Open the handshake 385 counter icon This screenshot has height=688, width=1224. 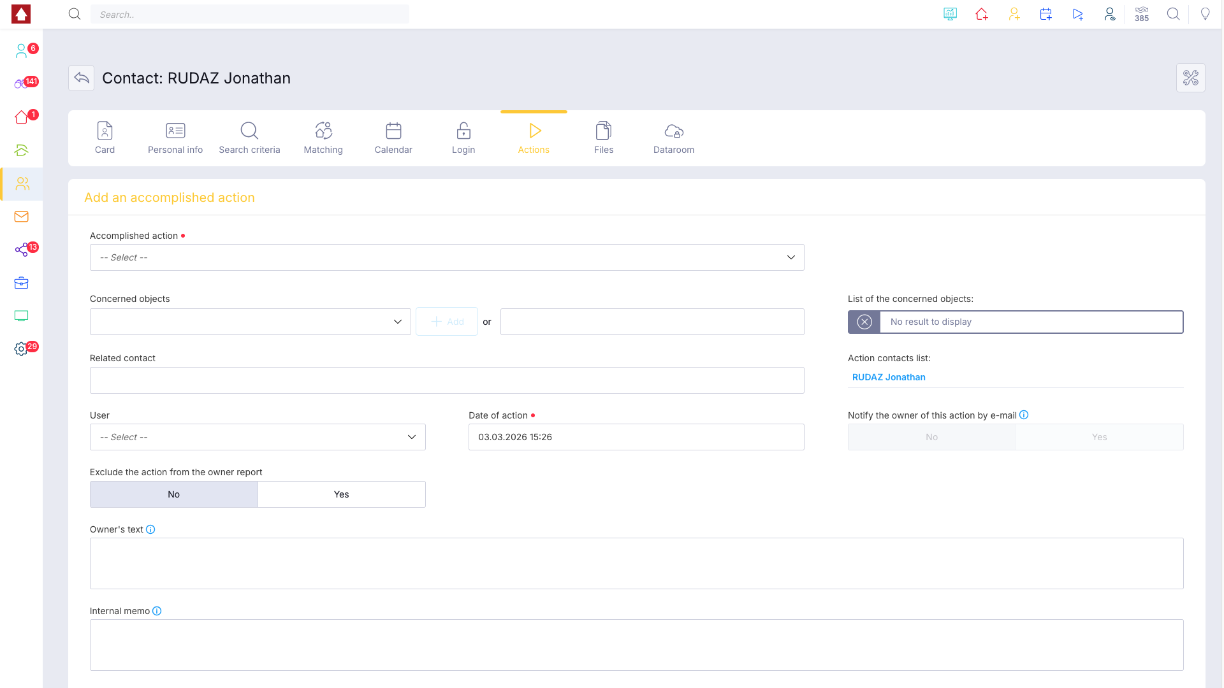coord(1142,14)
